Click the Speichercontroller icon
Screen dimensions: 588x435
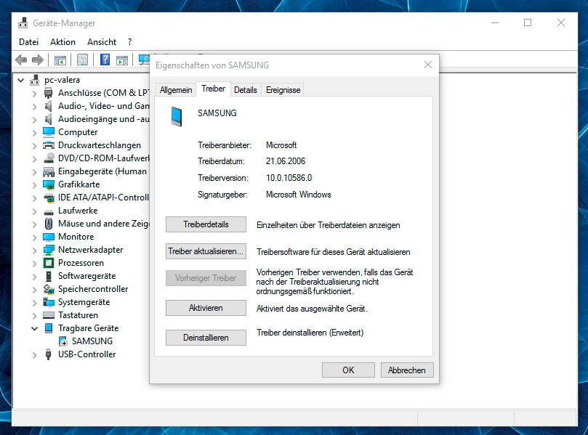click(x=49, y=289)
